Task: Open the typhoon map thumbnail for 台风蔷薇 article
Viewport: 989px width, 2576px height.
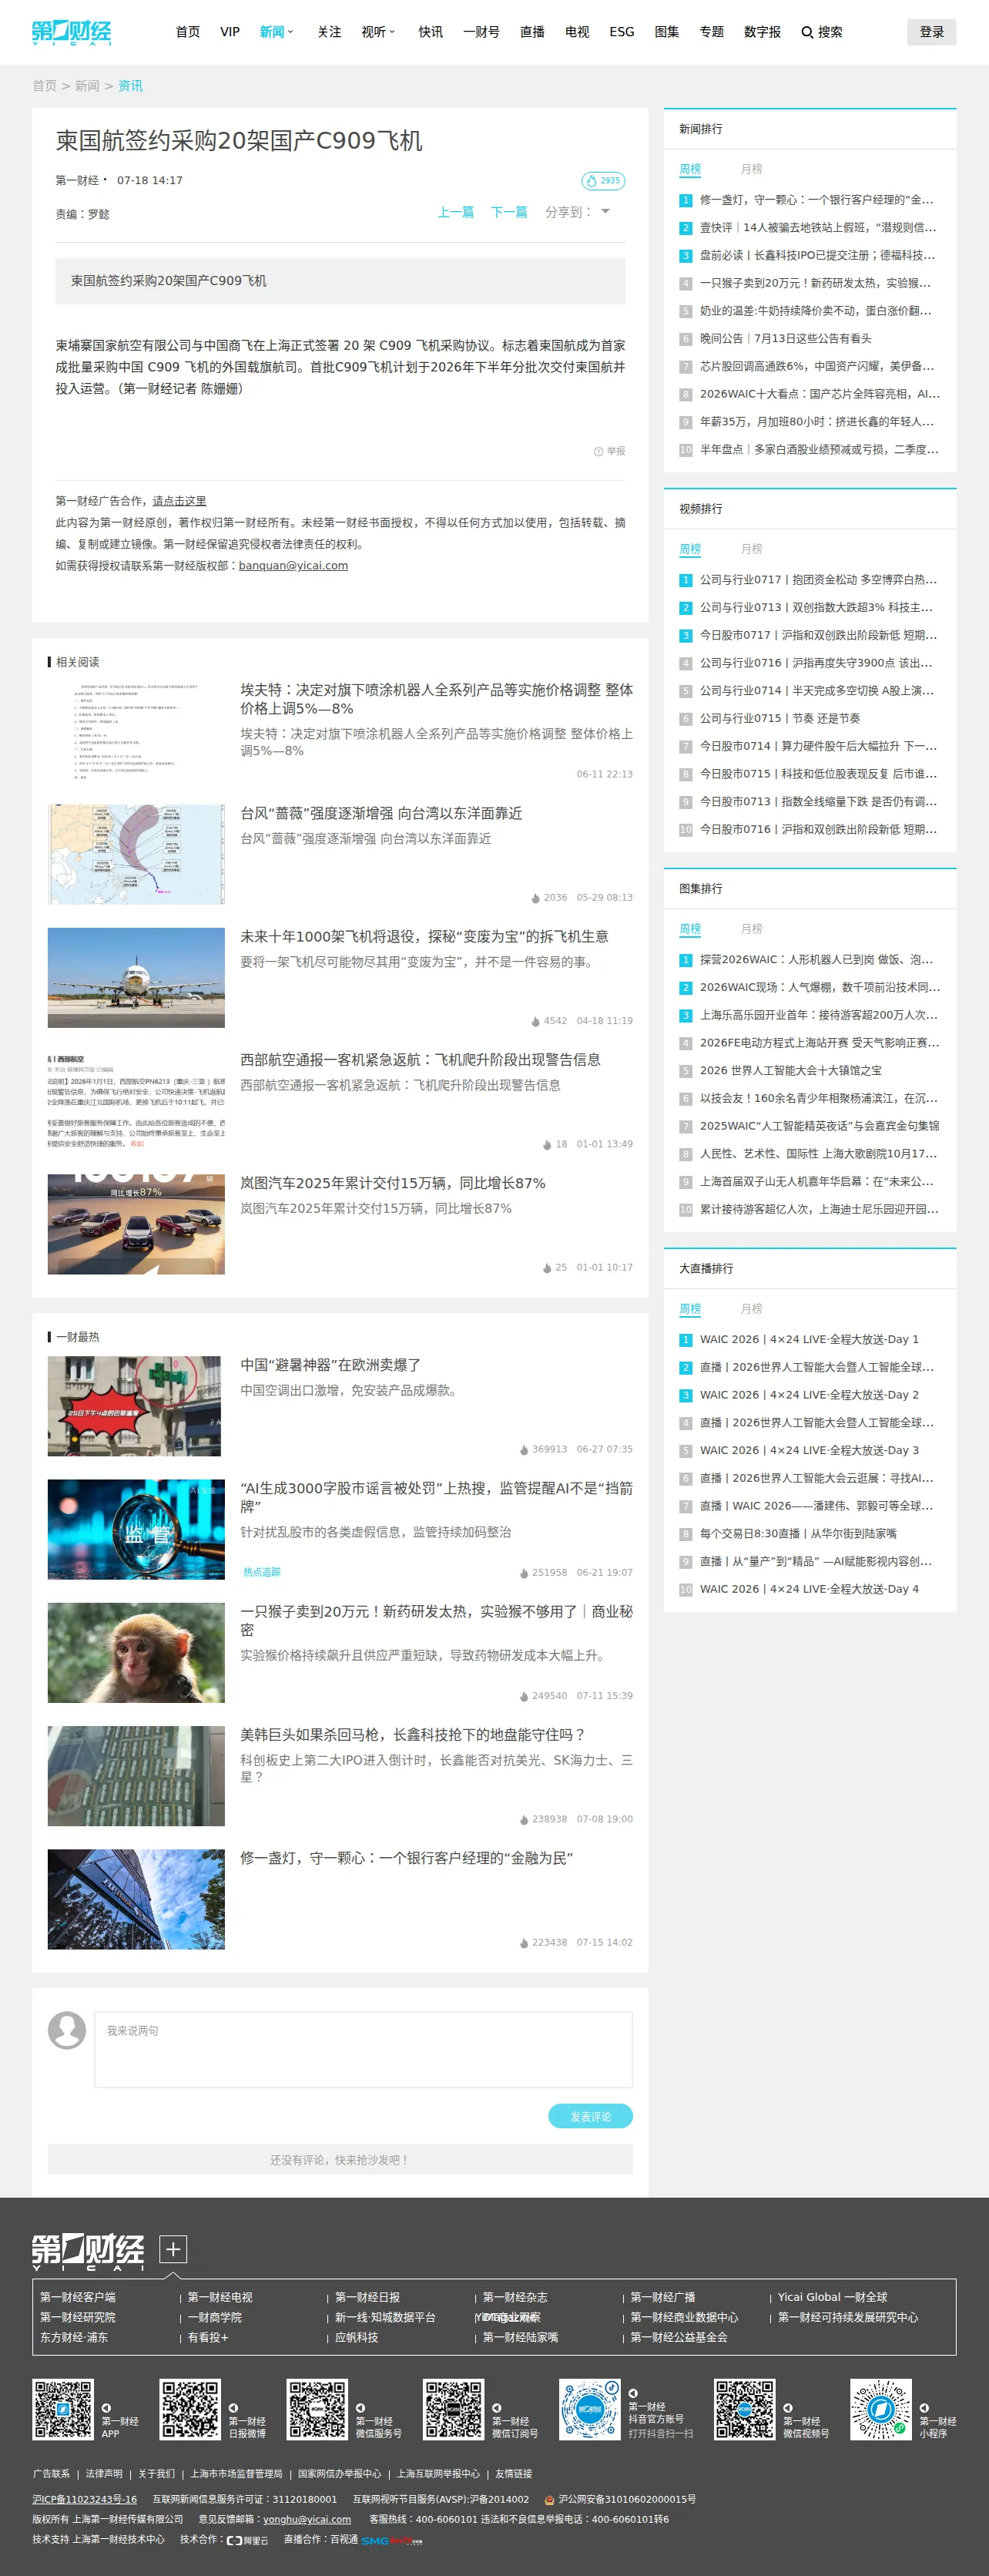Action: tap(136, 854)
